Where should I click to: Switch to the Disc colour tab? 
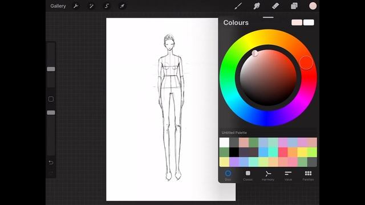point(228,175)
